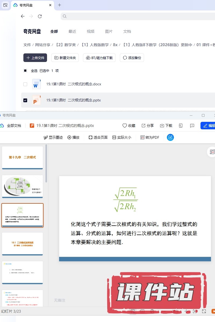The width and height of the screenshot is (215, 322).
Task: Toggle the 全选 select all checkbox
Action: [25, 71]
